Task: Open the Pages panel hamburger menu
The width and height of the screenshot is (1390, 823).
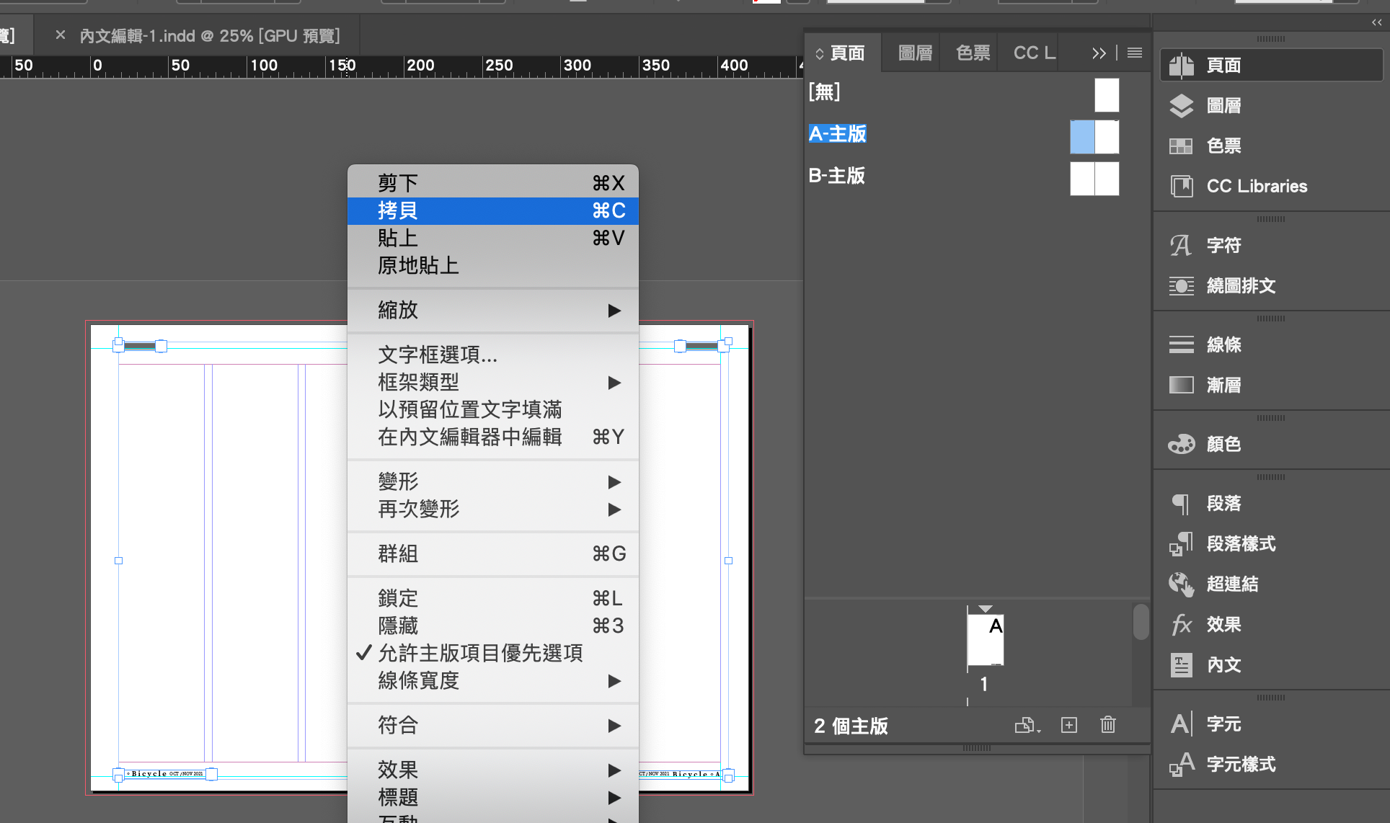Action: [1135, 53]
